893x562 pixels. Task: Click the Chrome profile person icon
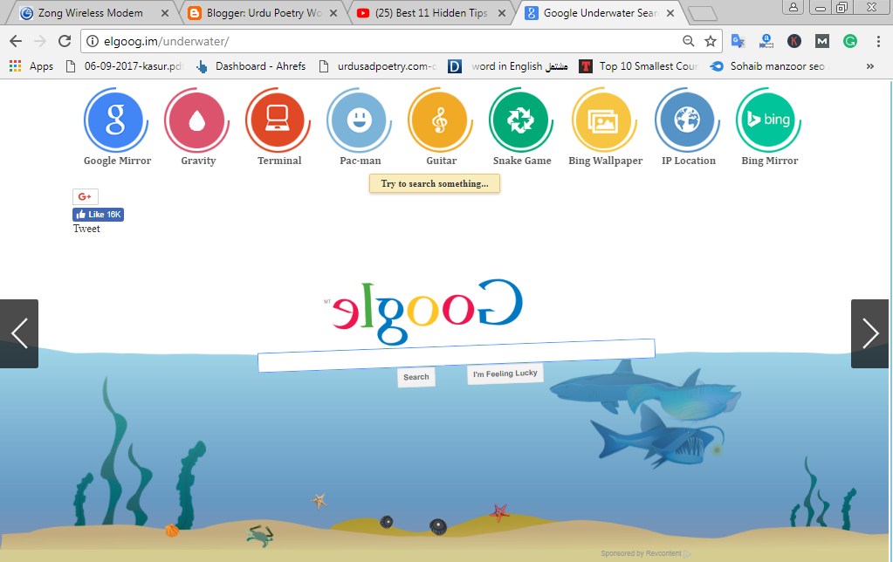point(793,7)
